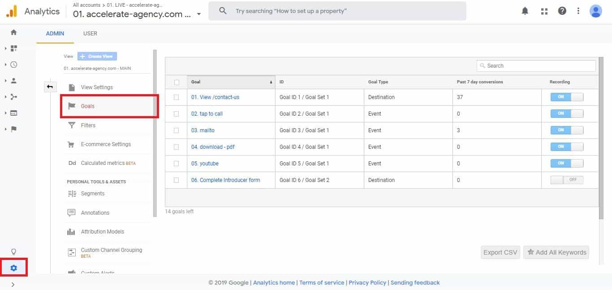The image size is (612, 290).
Task: Click the Export CSV button
Action: pyautogui.click(x=500, y=252)
